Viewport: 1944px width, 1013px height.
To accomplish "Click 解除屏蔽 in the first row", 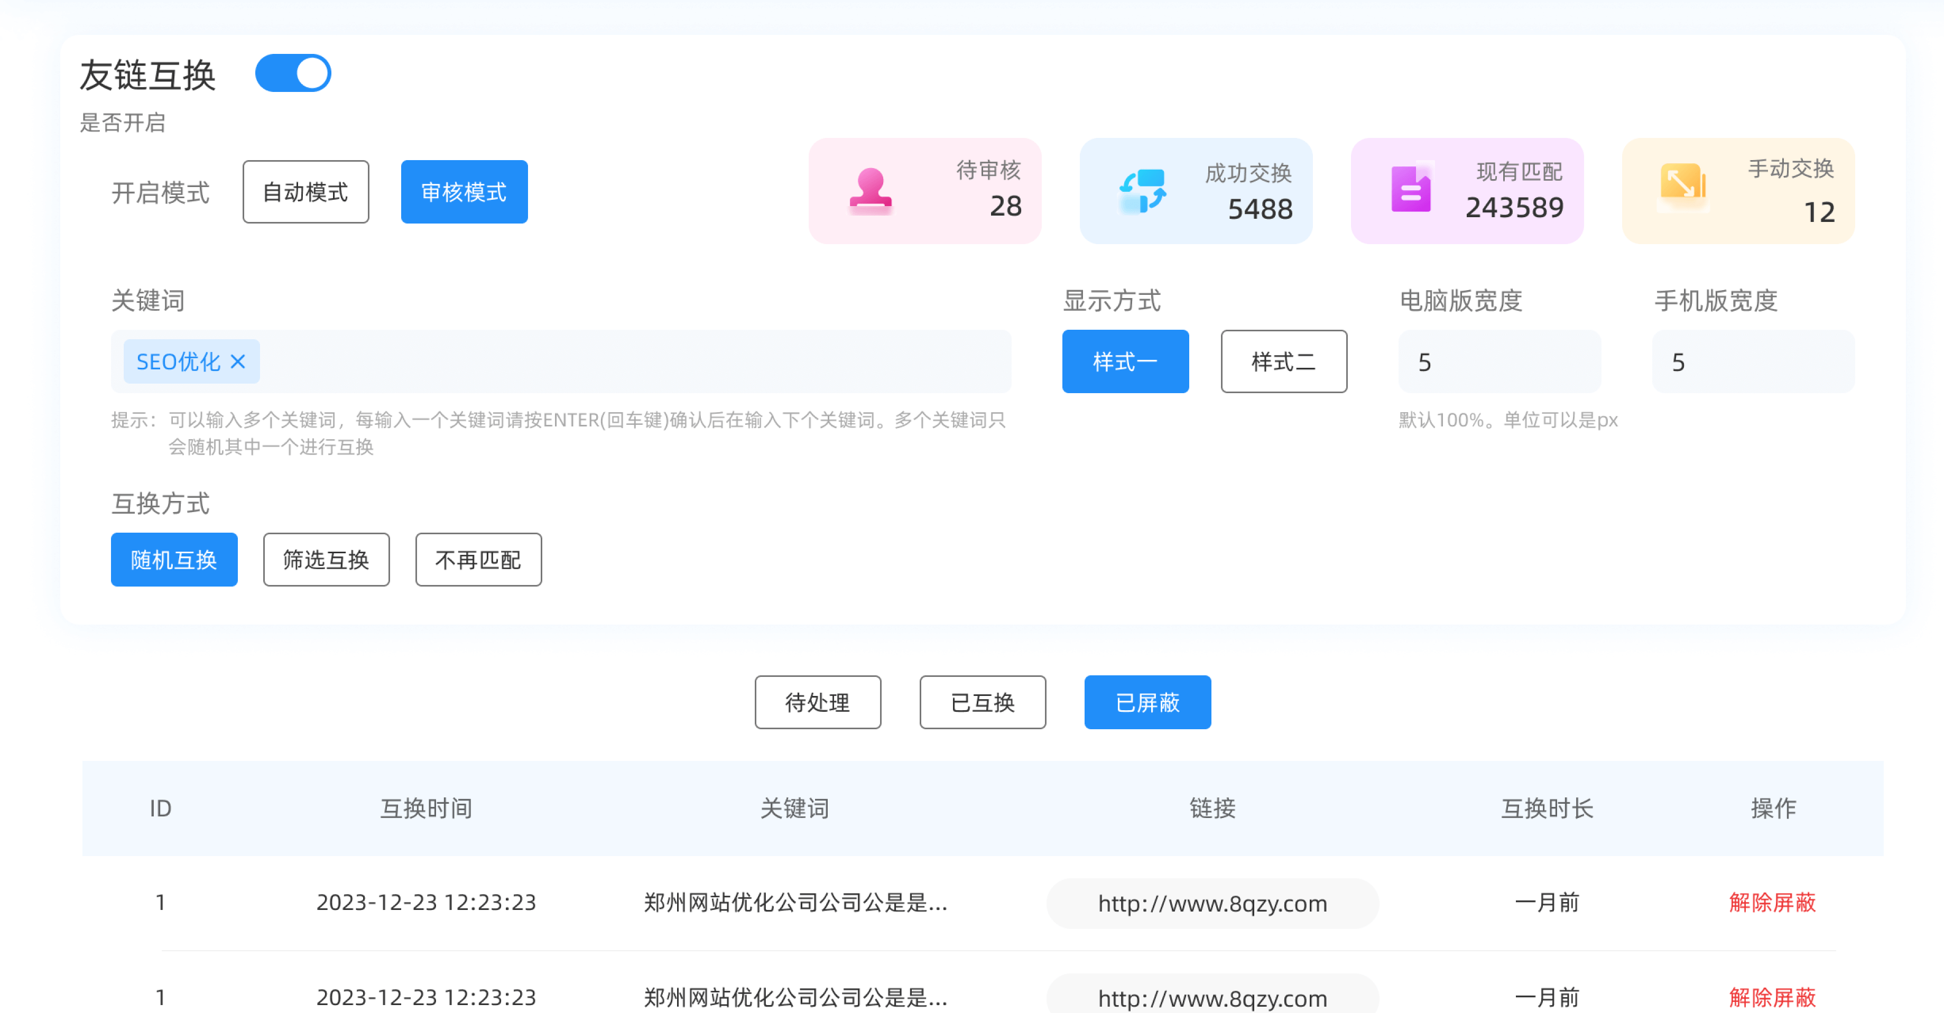I will click(x=1772, y=902).
